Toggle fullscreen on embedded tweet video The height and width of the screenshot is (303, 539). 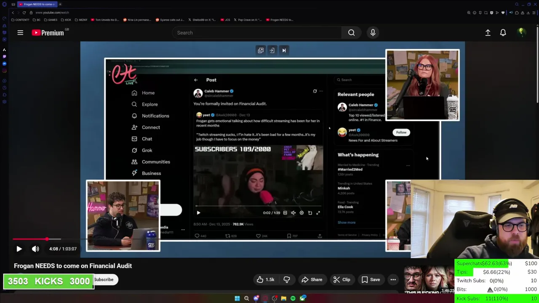pyautogui.click(x=318, y=213)
